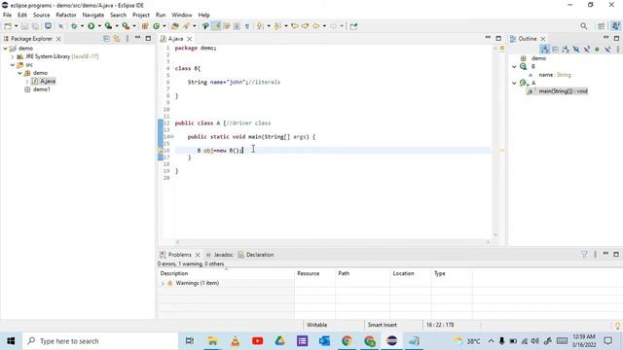Click the Coverage run icon
623x350 pixels.
pos(108,26)
